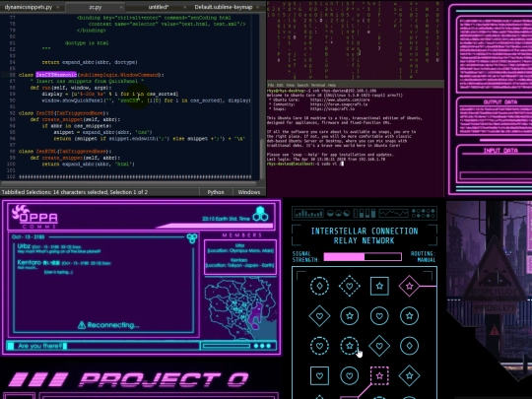Click the OPPA Comms swirl logo
The width and height of the screenshot is (532, 399).
click(x=20, y=212)
